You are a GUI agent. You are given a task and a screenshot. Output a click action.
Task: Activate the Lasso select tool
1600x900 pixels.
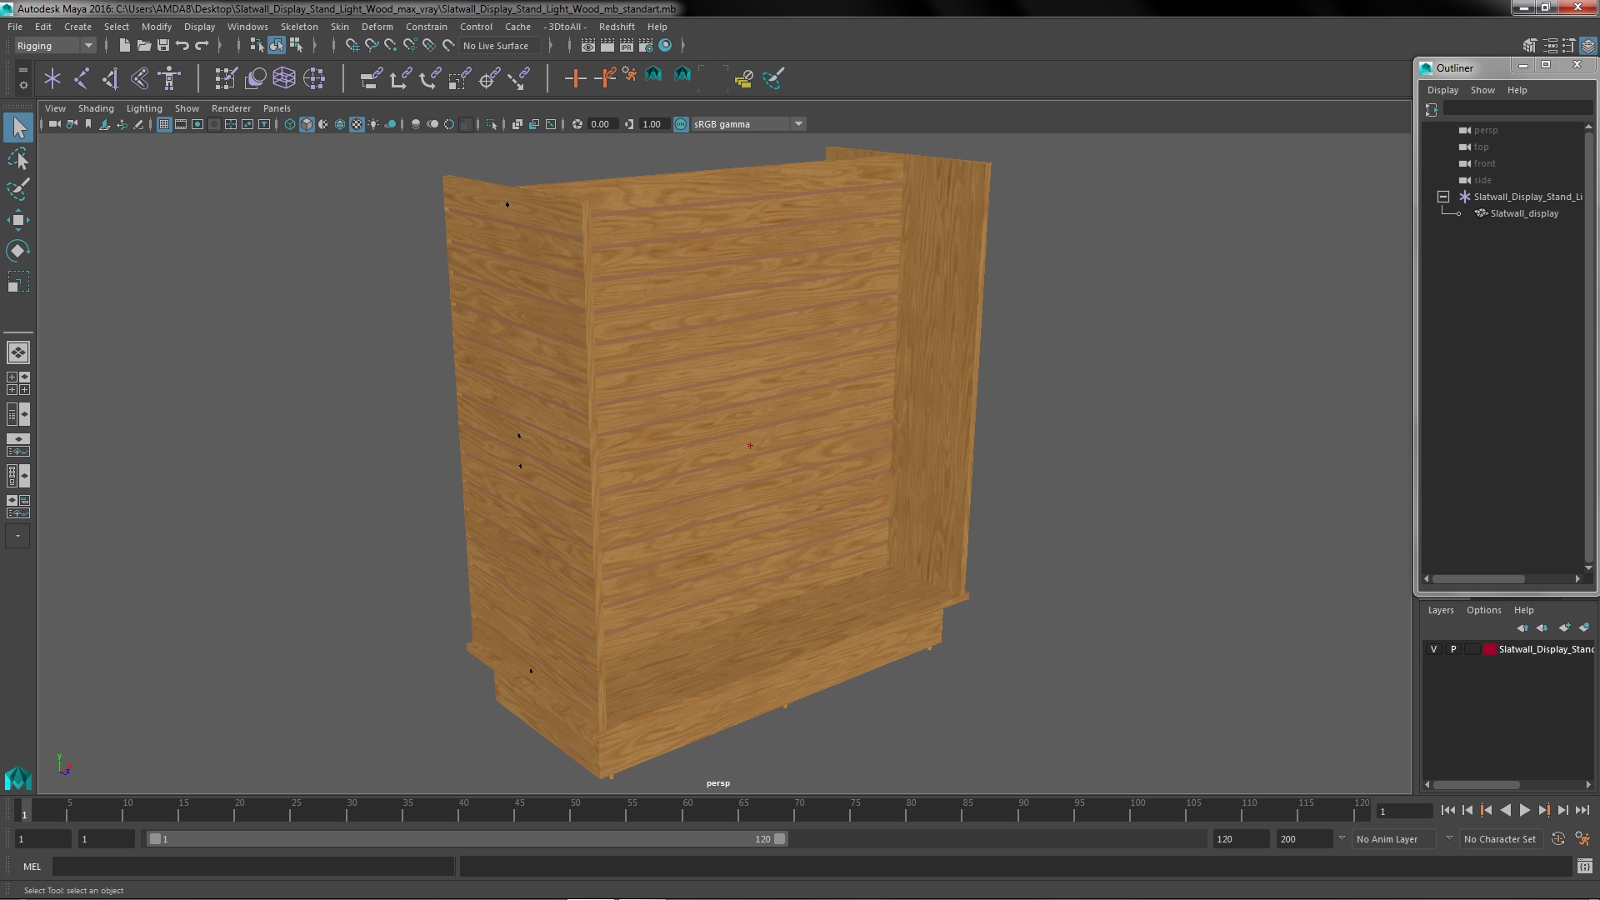[18, 158]
